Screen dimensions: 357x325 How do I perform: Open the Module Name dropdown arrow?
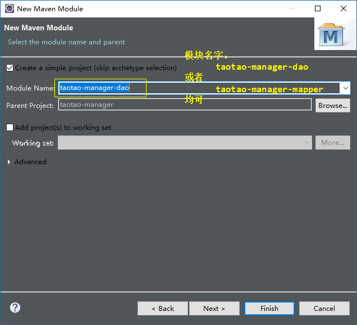point(345,88)
